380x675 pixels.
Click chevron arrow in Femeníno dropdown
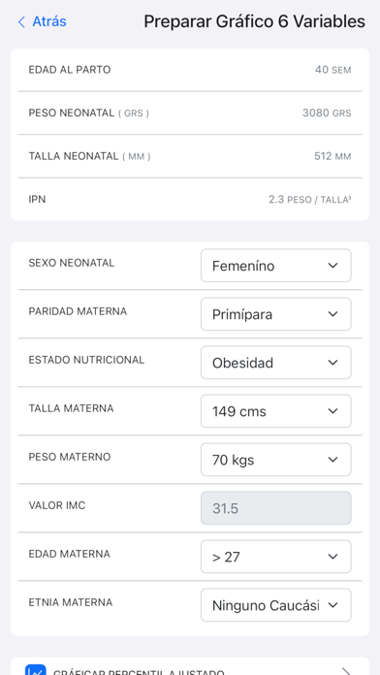point(332,266)
